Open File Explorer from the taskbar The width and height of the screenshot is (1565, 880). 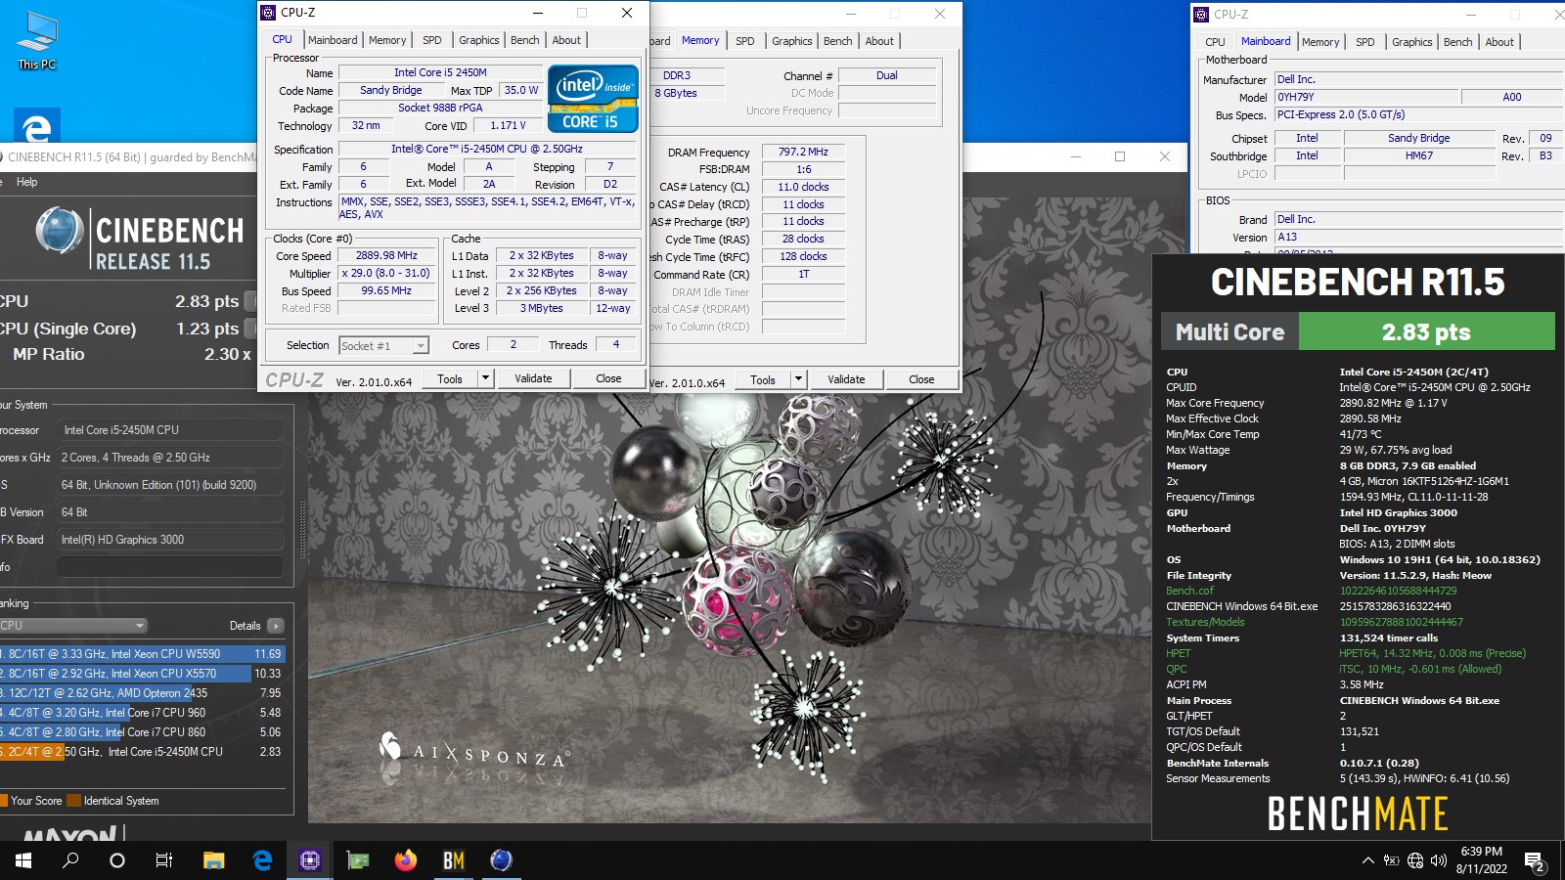[x=214, y=860]
